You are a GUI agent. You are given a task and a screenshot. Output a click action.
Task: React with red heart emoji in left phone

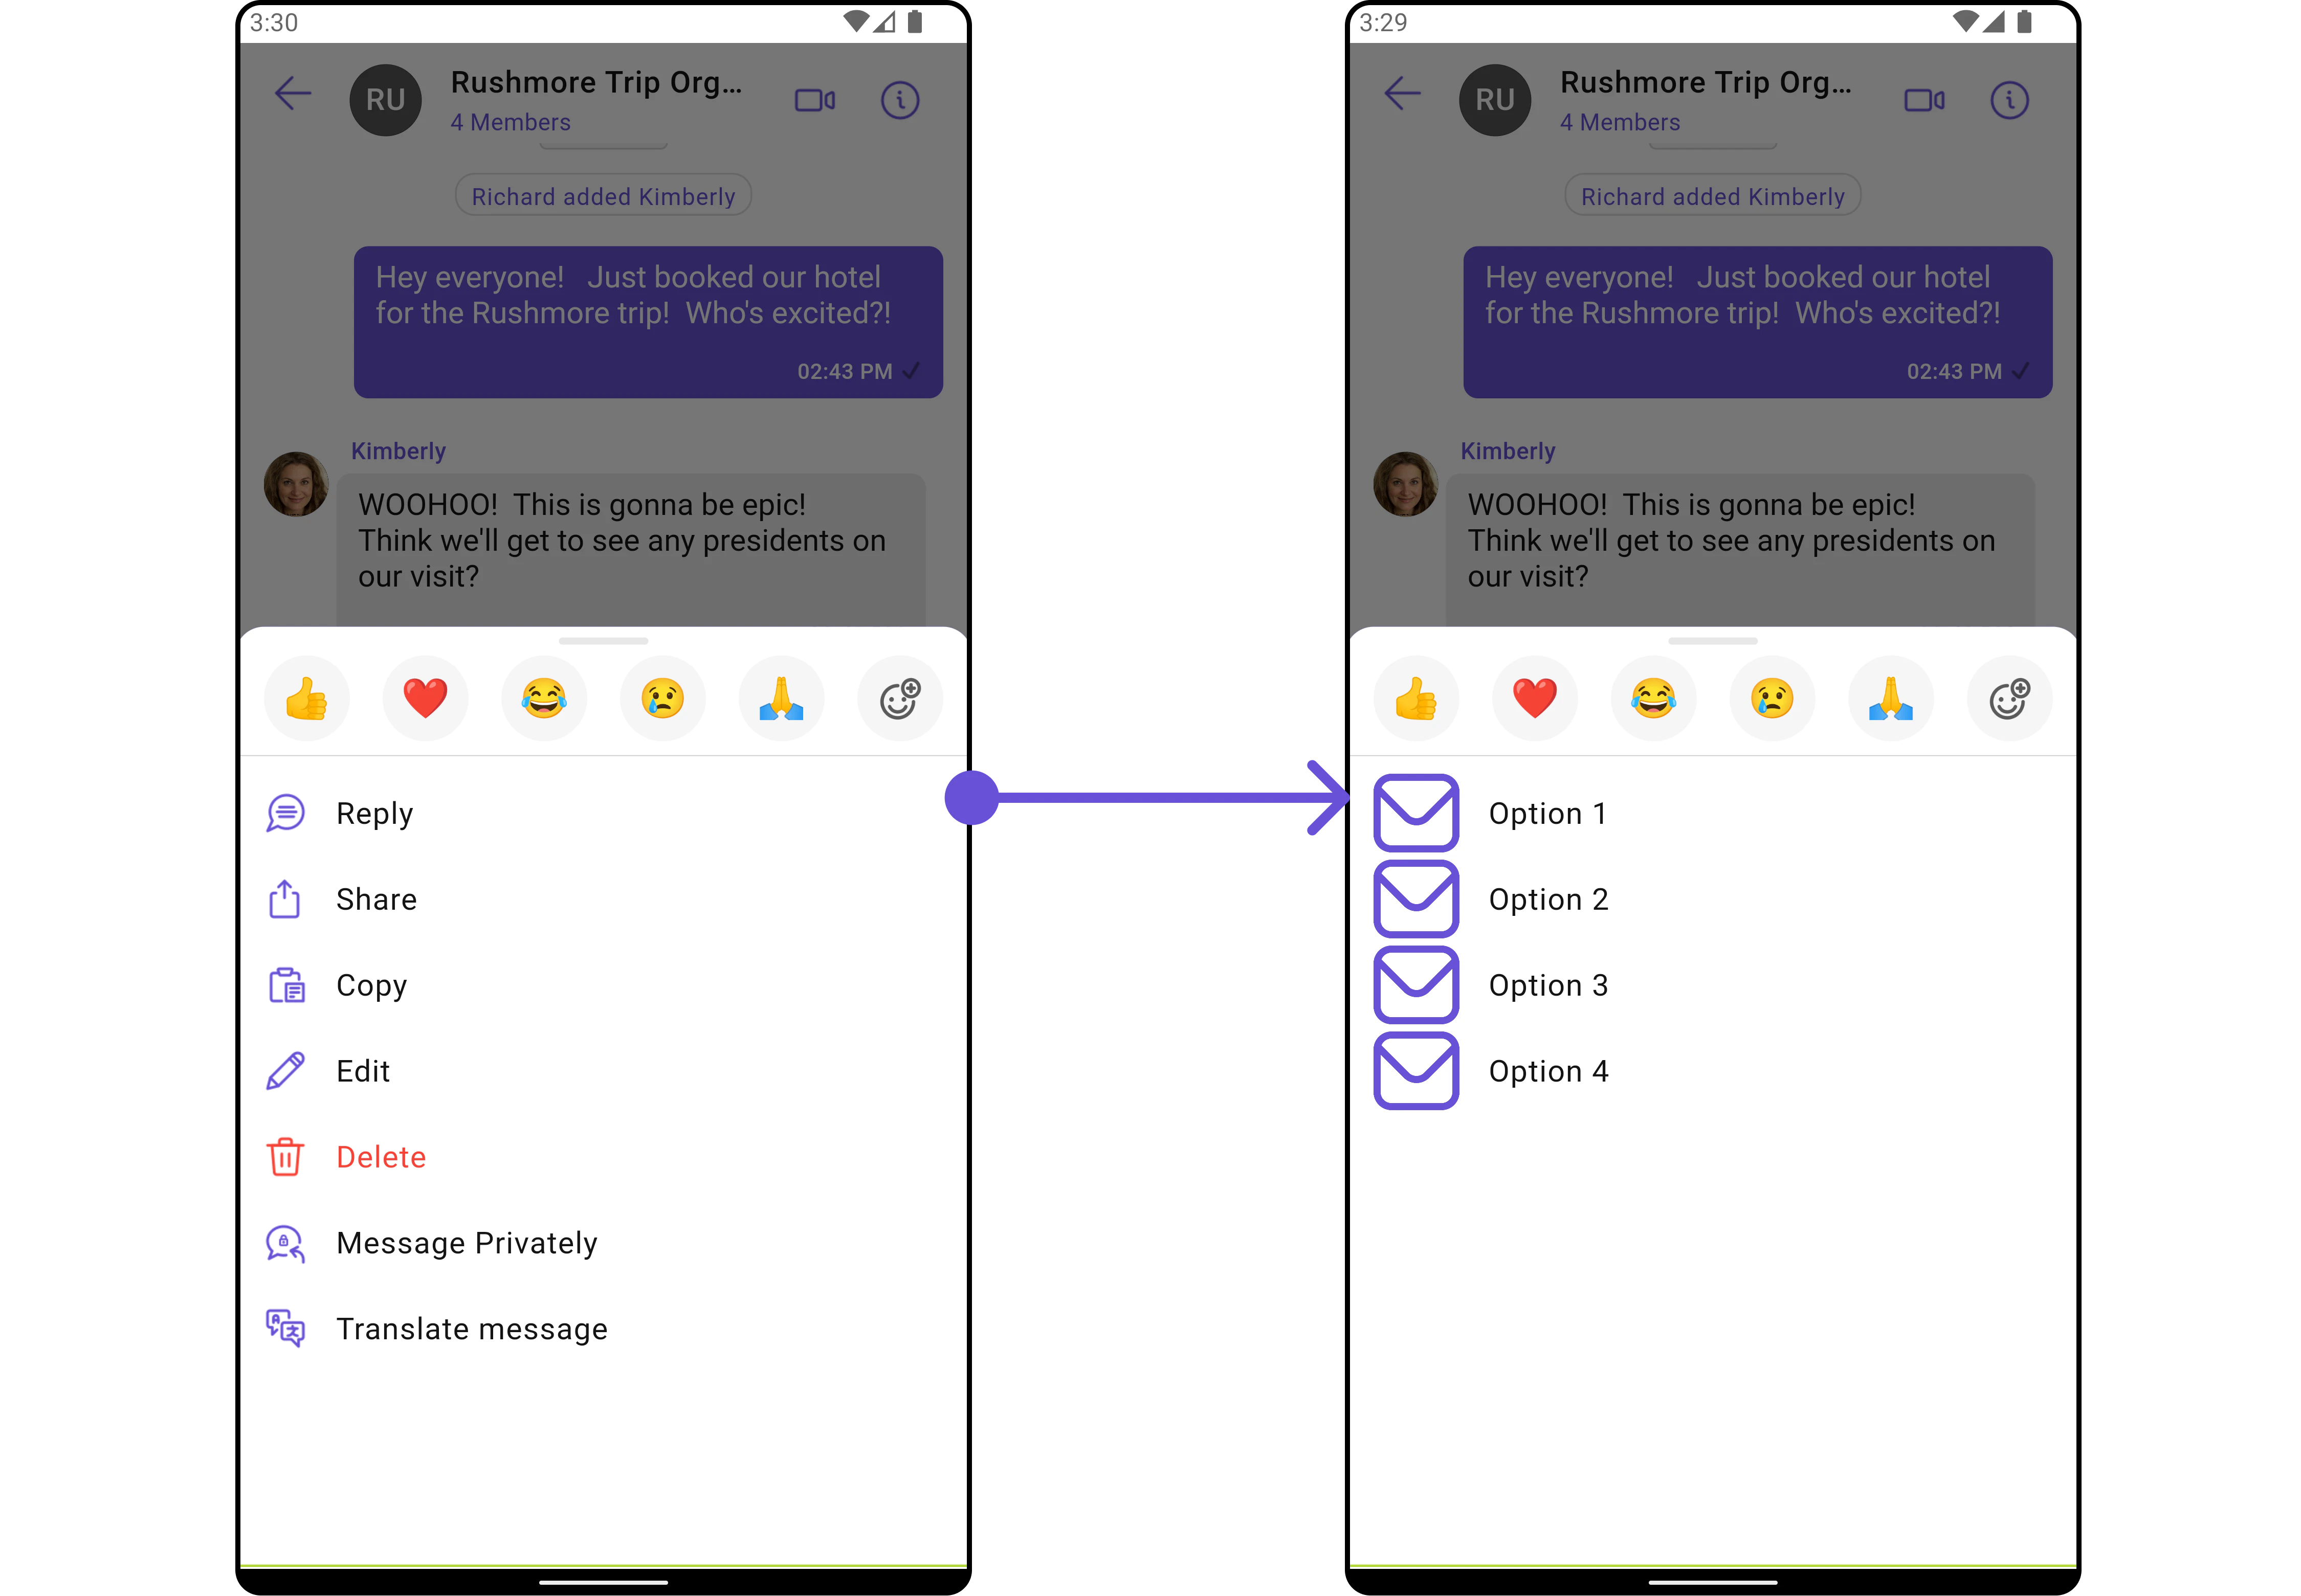[425, 698]
